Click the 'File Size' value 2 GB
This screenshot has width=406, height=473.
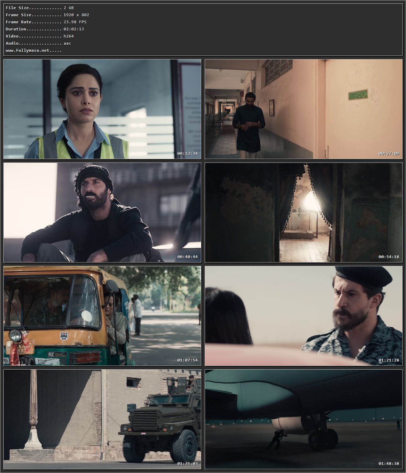point(69,8)
